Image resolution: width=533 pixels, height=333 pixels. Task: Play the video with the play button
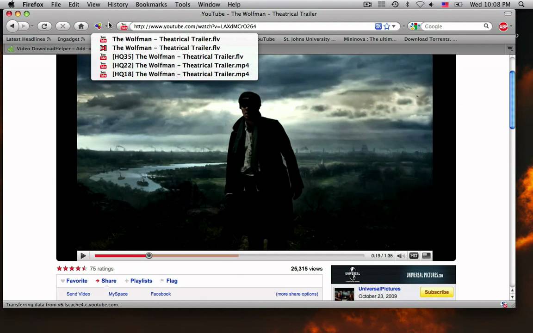(83, 255)
